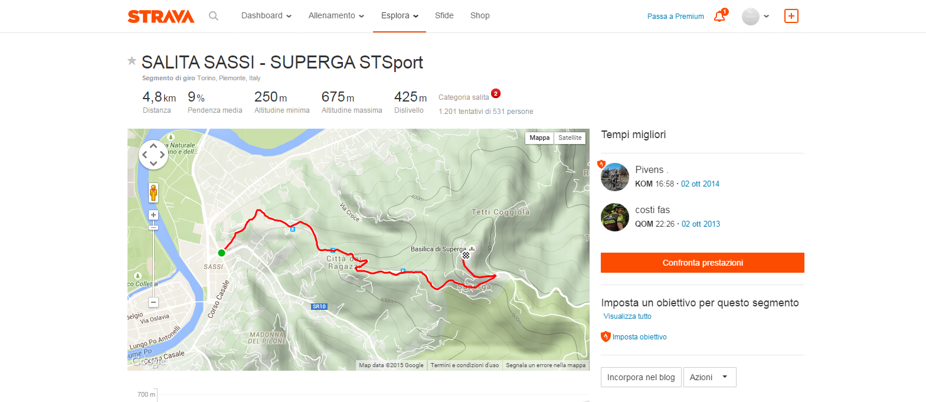
Task: Click the orange plus upload icon
Action: click(791, 16)
